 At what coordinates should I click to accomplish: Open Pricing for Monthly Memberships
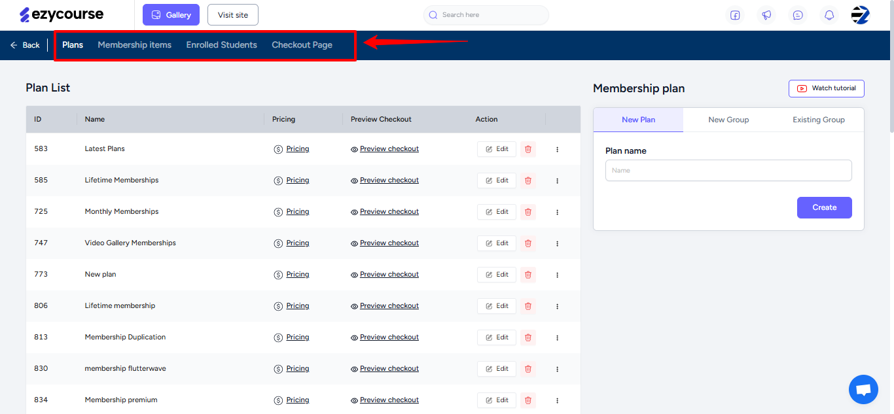292,212
